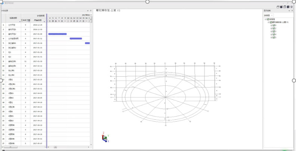Click the fourth shaded-view icon in top-right toolbar

click(289, 7)
